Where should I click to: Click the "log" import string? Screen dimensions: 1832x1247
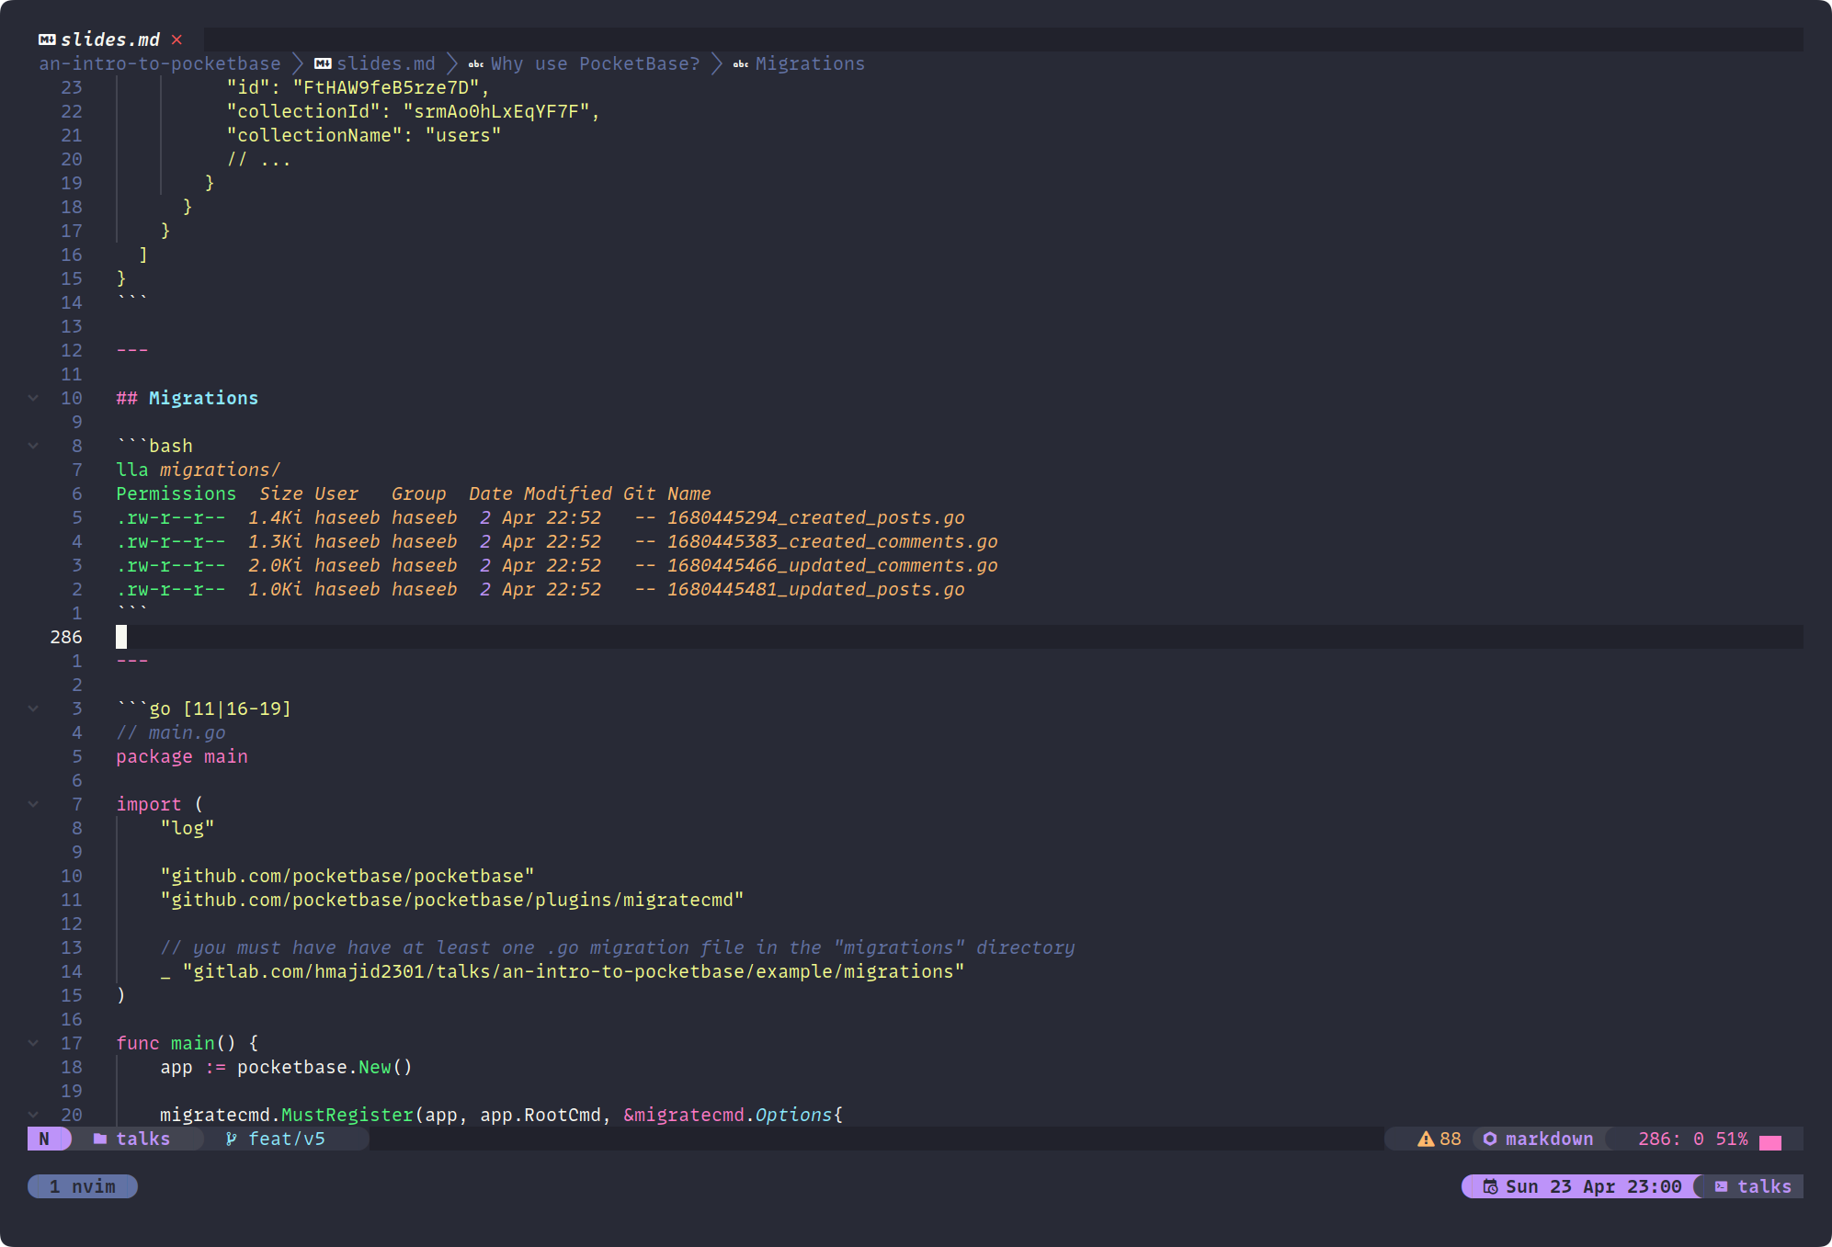188,828
